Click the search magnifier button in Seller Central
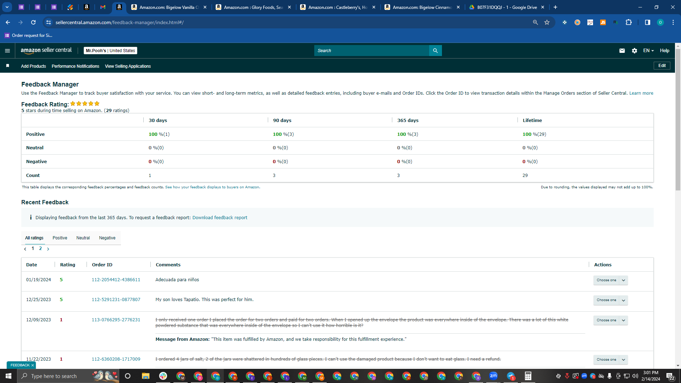The width and height of the screenshot is (681, 383). (x=435, y=51)
